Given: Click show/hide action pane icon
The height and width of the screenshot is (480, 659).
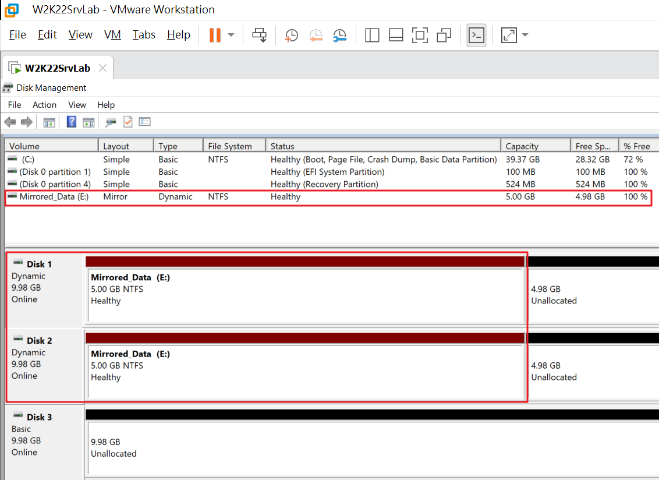Looking at the screenshot, I should 88,122.
